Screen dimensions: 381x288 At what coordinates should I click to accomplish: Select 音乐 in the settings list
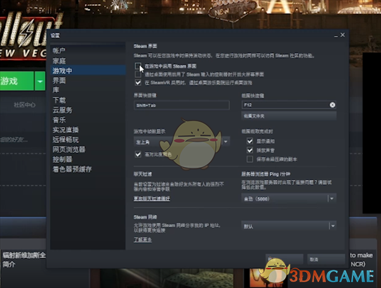[59, 120]
